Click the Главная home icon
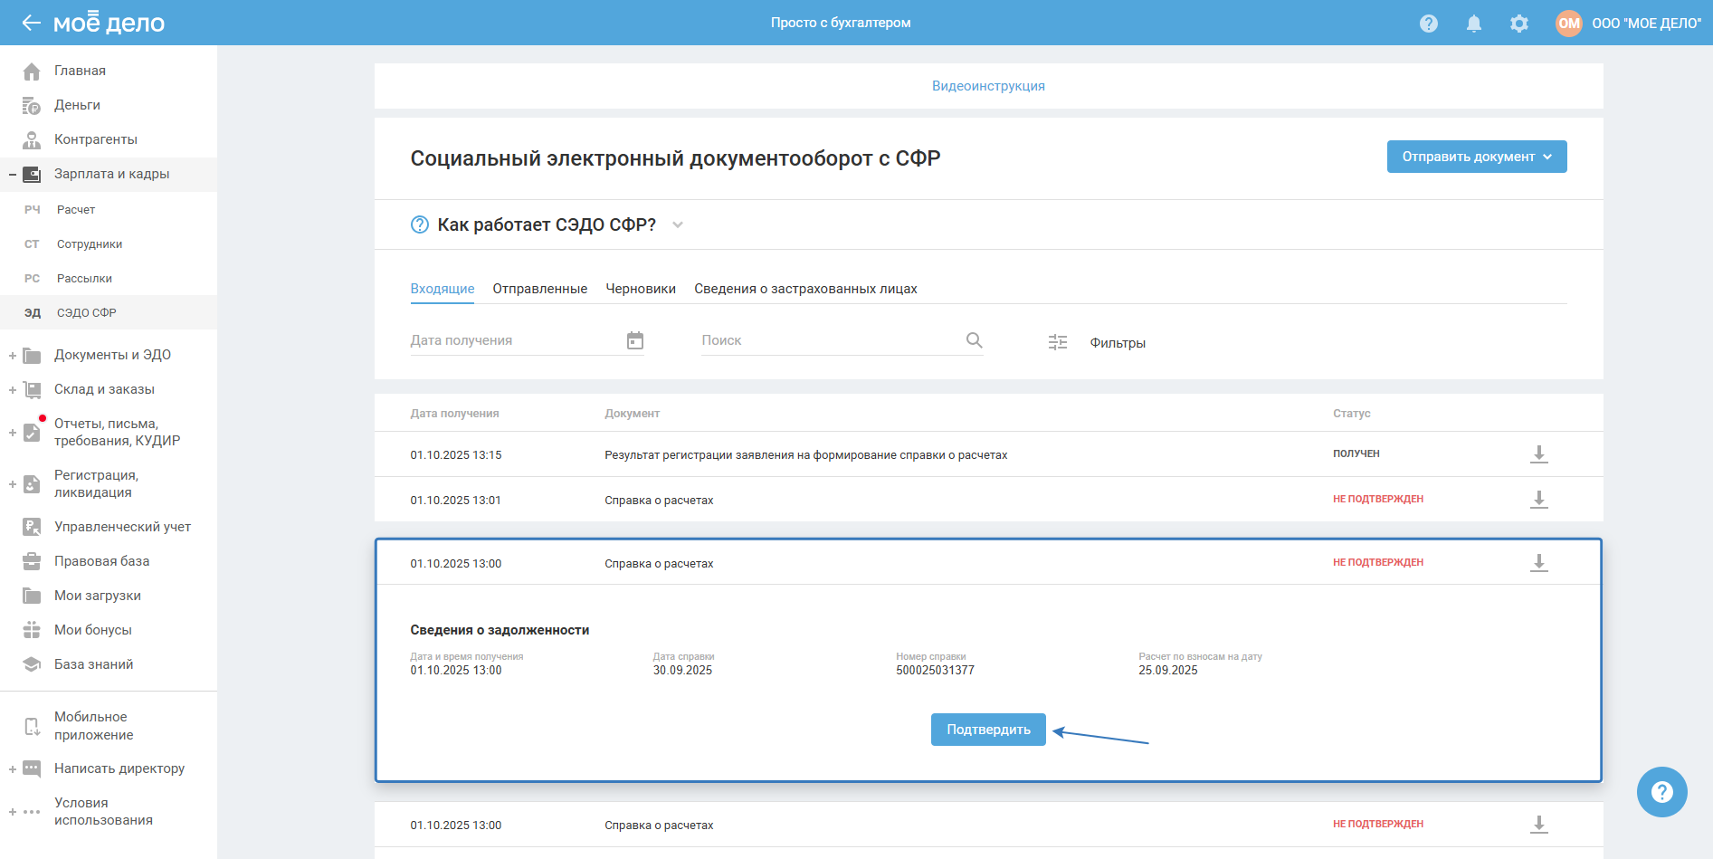Viewport: 1713px width, 859px height. [x=32, y=71]
